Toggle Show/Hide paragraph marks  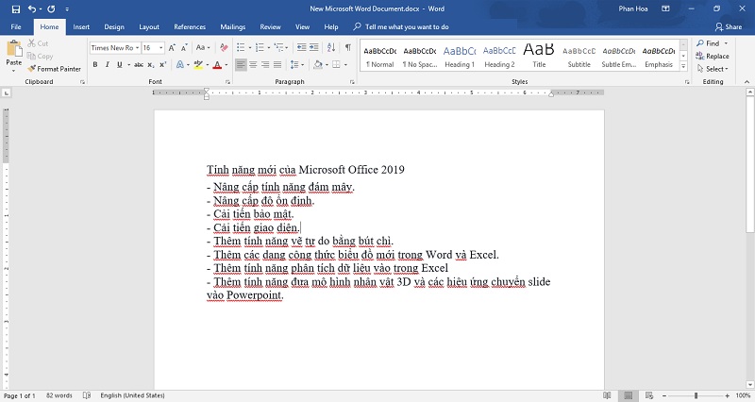tap(348, 47)
